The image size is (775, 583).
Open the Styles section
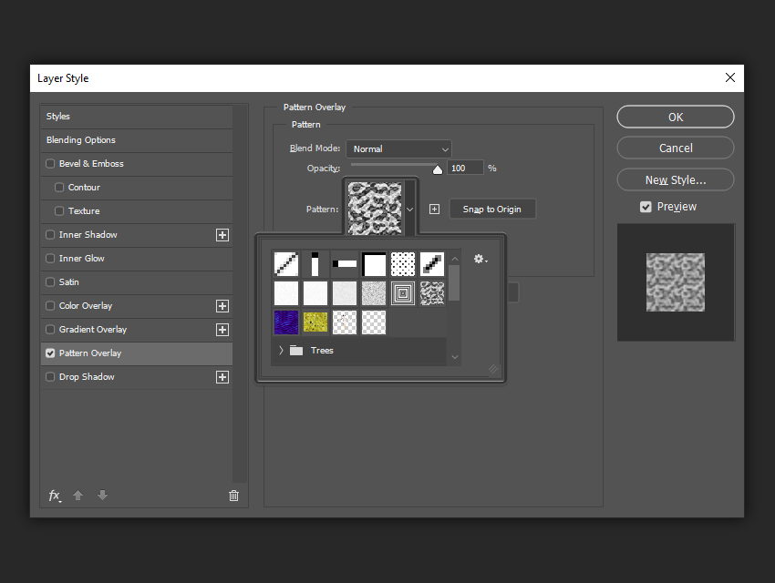point(137,117)
